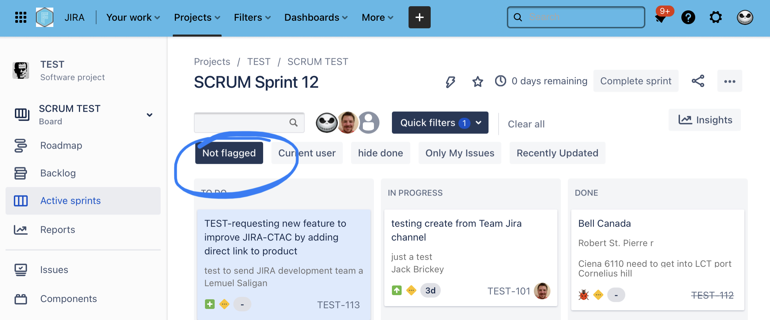Open the app switcher grid icon

click(x=20, y=17)
